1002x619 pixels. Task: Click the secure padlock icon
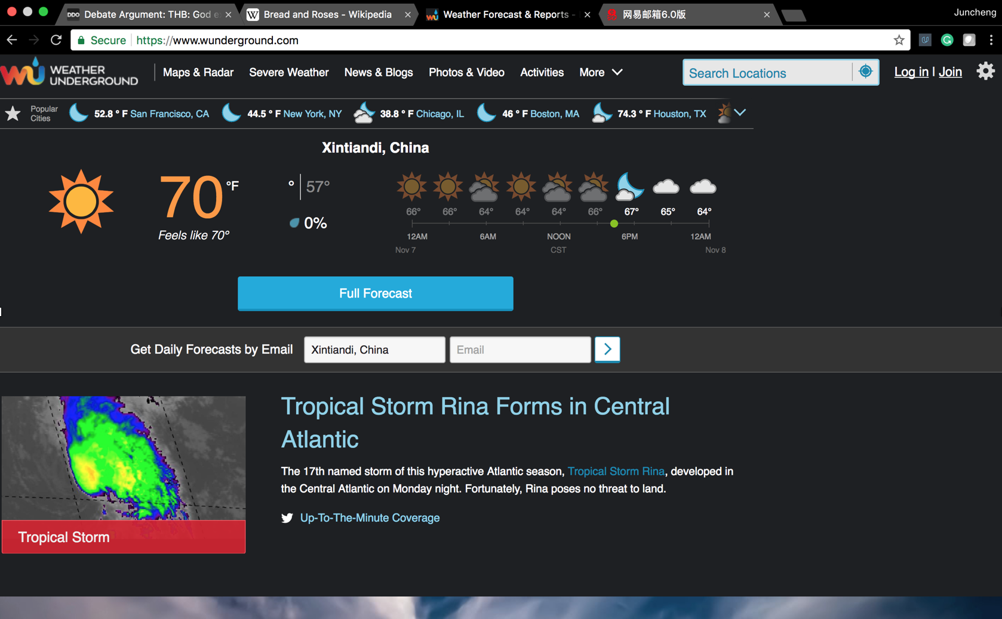[81, 40]
